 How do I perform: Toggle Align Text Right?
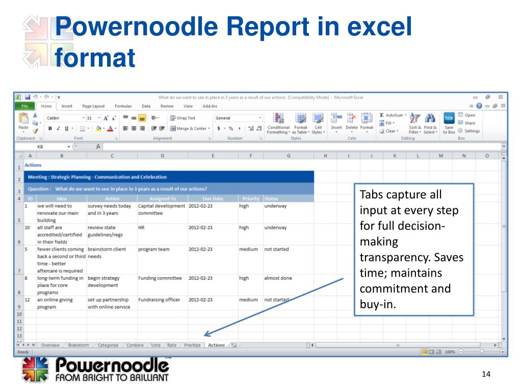[142, 128]
